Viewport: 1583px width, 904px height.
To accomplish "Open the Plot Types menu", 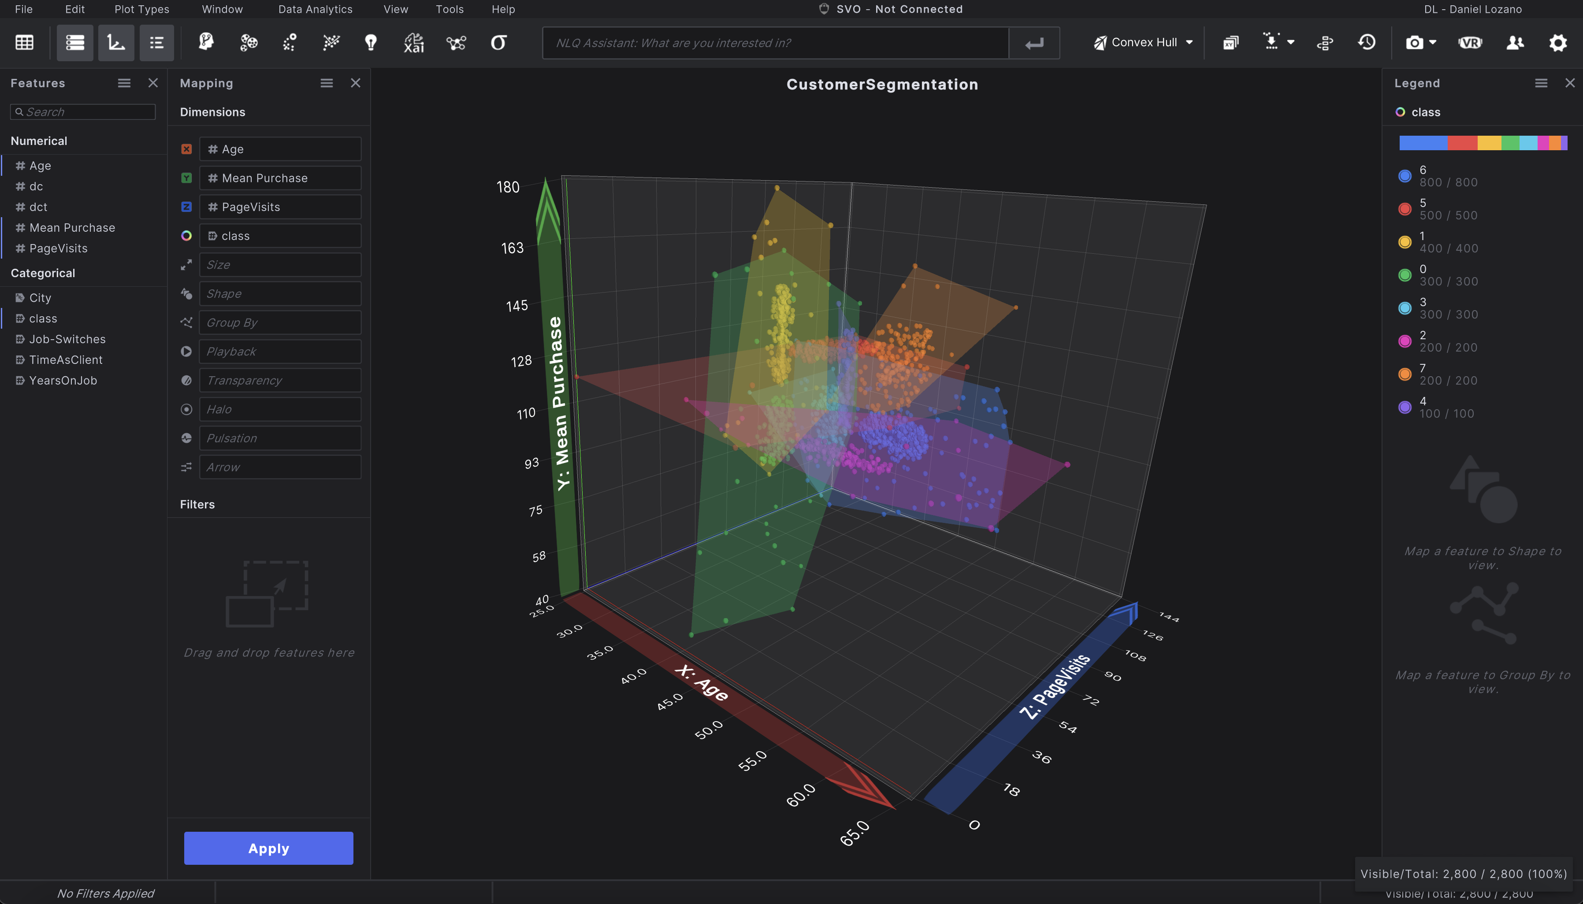I will pyautogui.click(x=141, y=9).
